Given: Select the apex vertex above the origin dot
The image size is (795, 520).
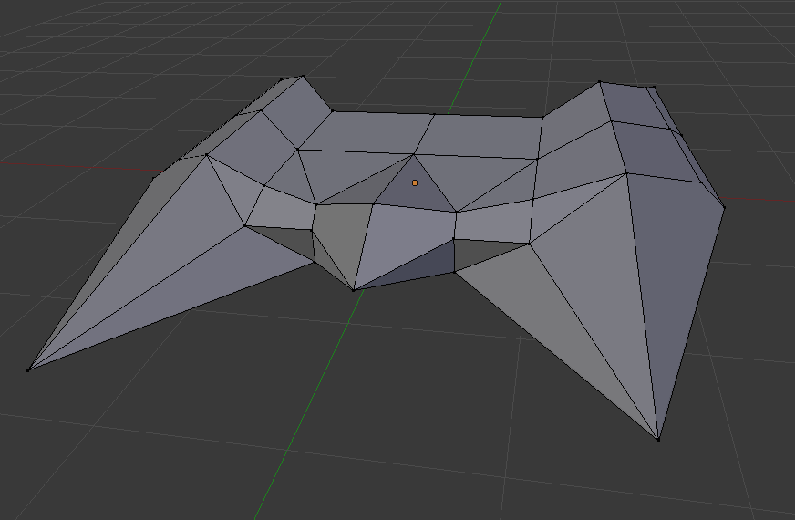Looking at the screenshot, I should pyautogui.click(x=416, y=154).
